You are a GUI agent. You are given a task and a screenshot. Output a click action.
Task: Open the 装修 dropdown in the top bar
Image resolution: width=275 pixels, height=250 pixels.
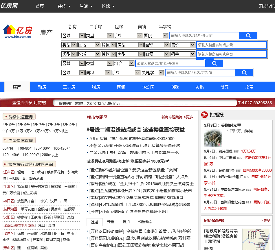(64, 6)
